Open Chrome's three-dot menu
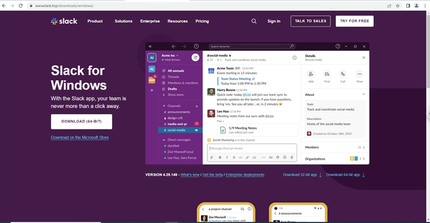Viewport: 430px width, 223px height. tap(425, 5)
